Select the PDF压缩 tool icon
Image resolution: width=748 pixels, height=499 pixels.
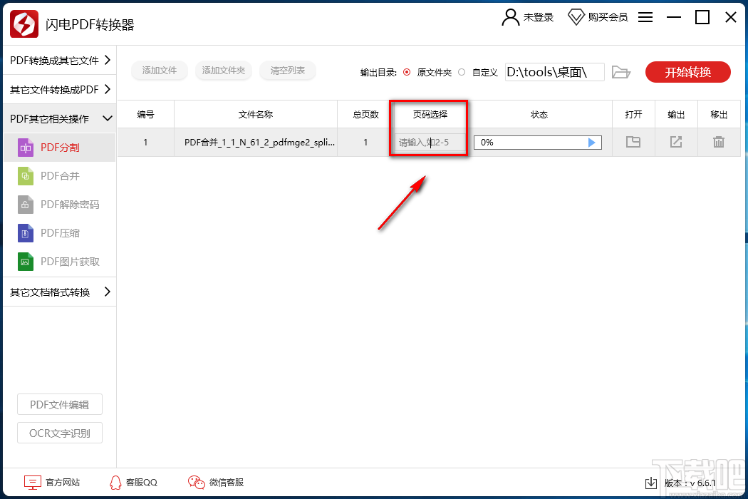[x=27, y=233]
